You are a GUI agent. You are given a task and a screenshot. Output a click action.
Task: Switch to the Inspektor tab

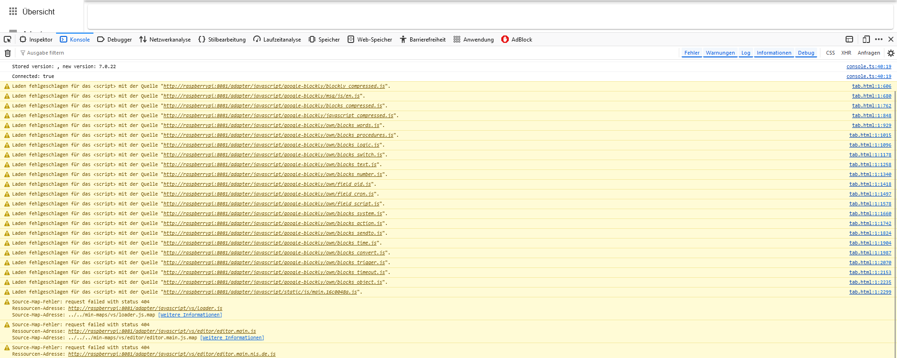coord(36,40)
